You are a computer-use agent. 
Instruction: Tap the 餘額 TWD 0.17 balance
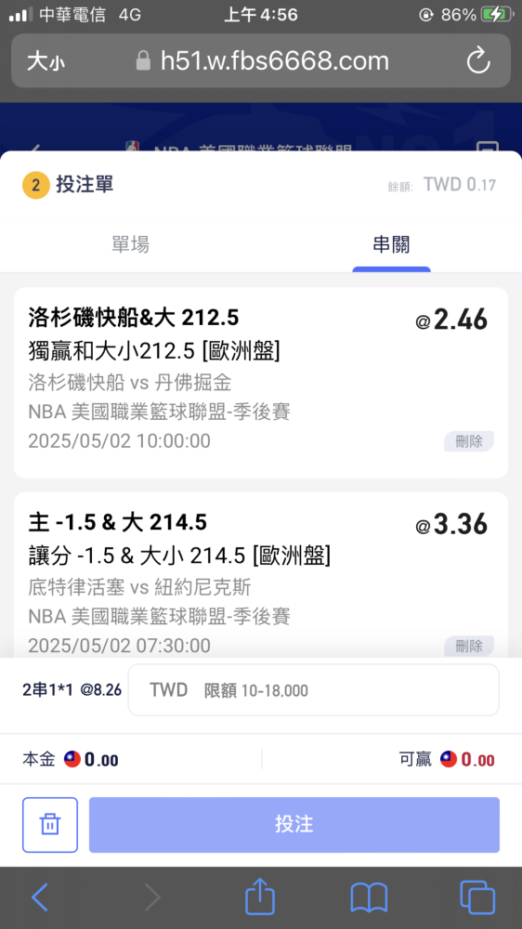click(442, 185)
